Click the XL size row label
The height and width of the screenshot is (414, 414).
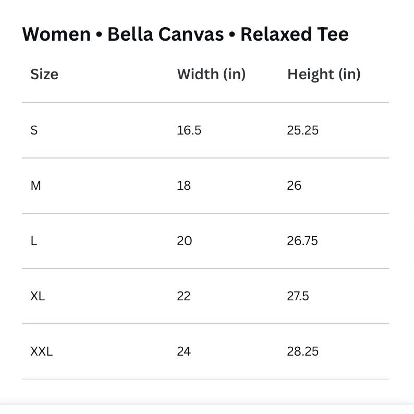(x=38, y=296)
